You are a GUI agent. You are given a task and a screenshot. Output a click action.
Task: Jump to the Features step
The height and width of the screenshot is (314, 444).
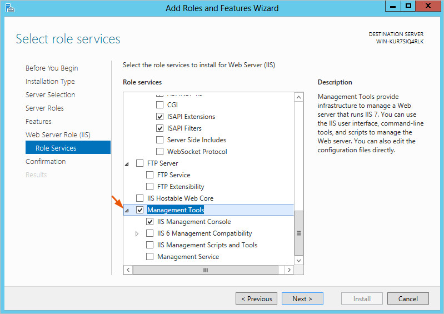point(38,122)
